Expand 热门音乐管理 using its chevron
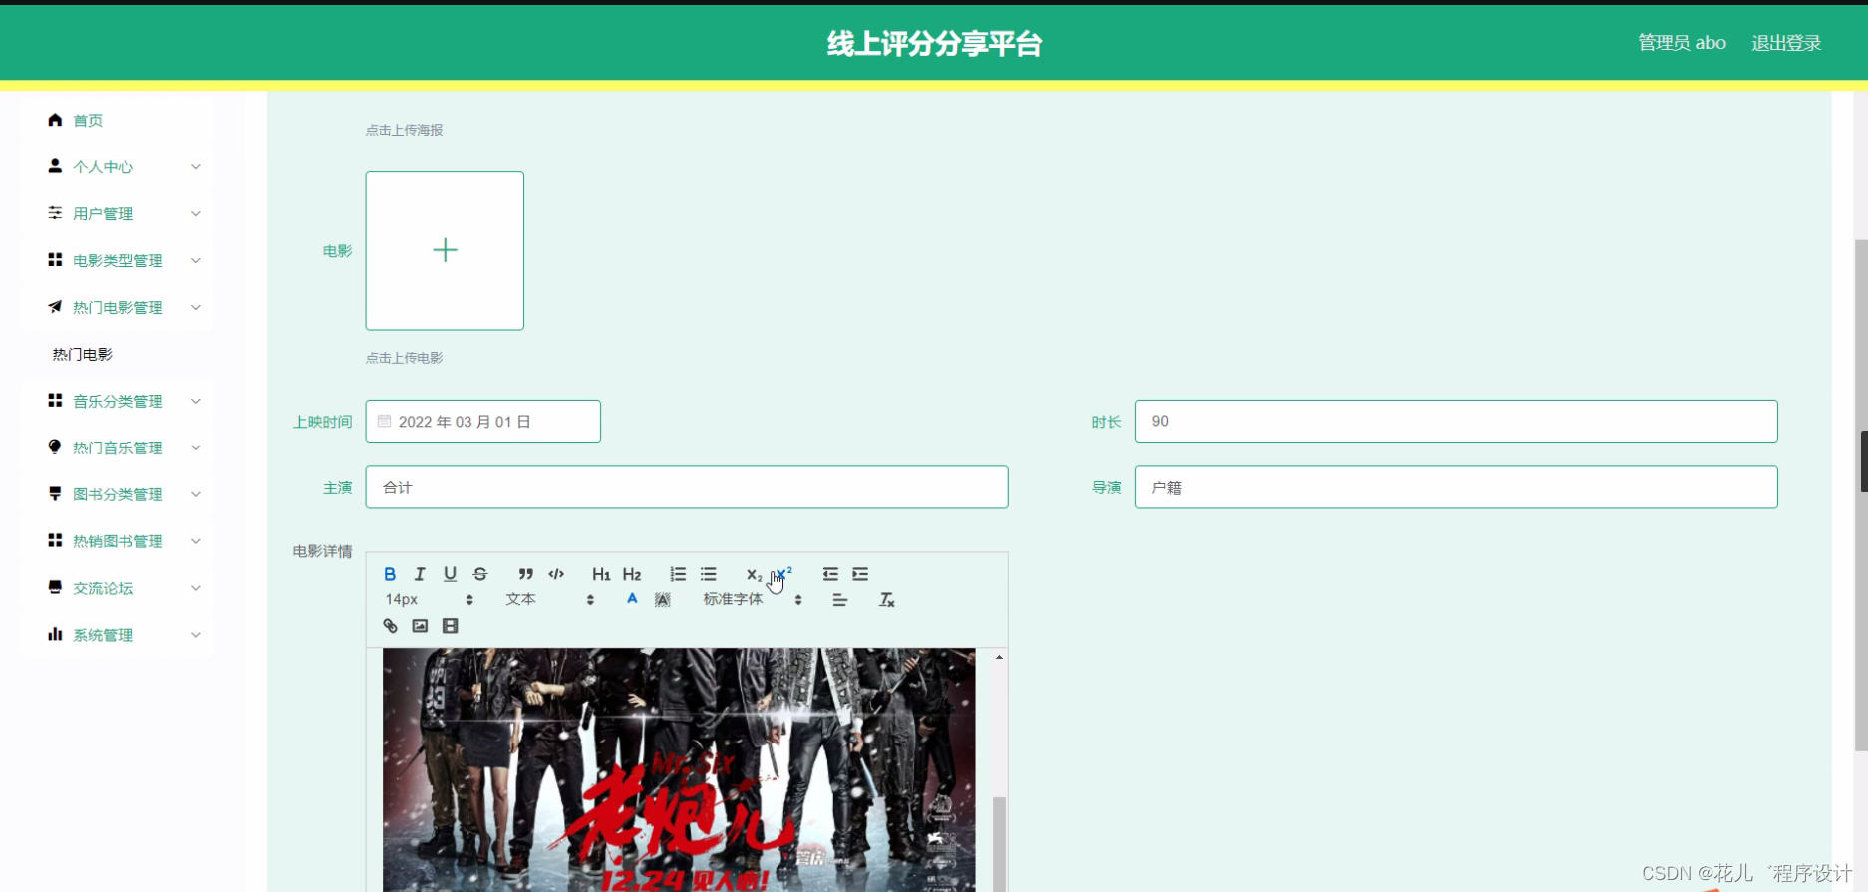The width and height of the screenshot is (1868, 892). coord(196,447)
